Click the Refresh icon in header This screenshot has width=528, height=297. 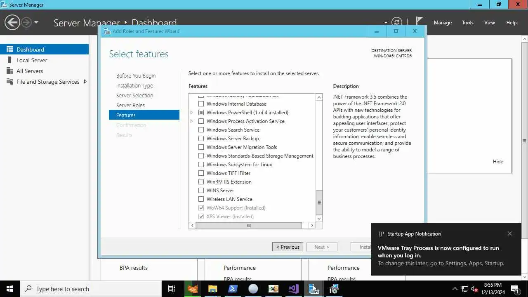(397, 22)
